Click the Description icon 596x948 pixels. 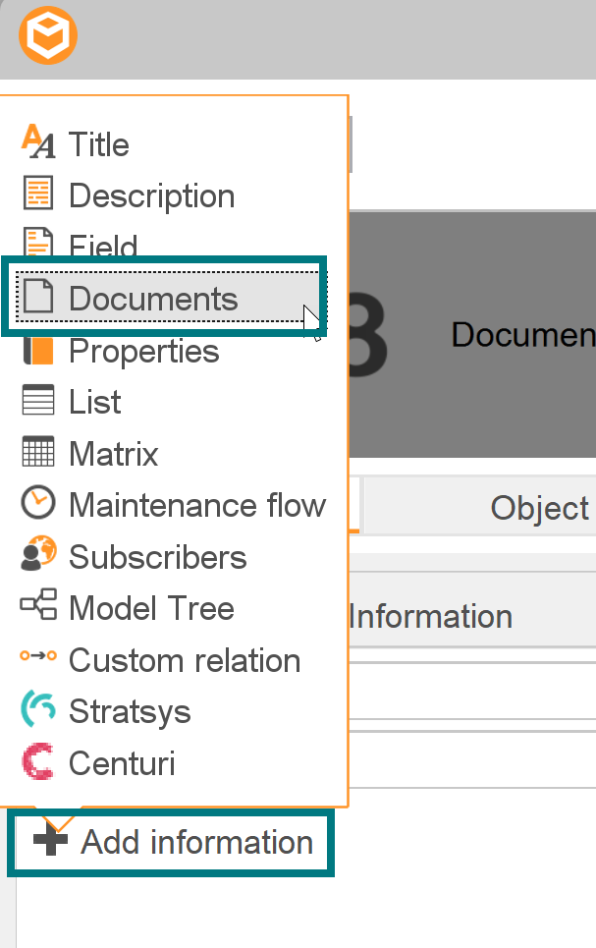pyautogui.click(x=38, y=194)
